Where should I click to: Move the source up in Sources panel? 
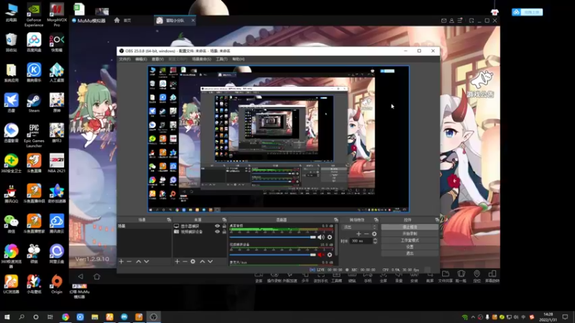(202, 261)
